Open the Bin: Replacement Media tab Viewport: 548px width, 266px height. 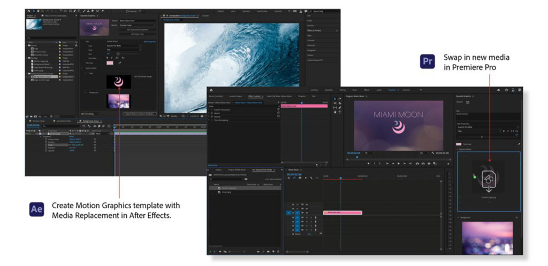[262, 170]
